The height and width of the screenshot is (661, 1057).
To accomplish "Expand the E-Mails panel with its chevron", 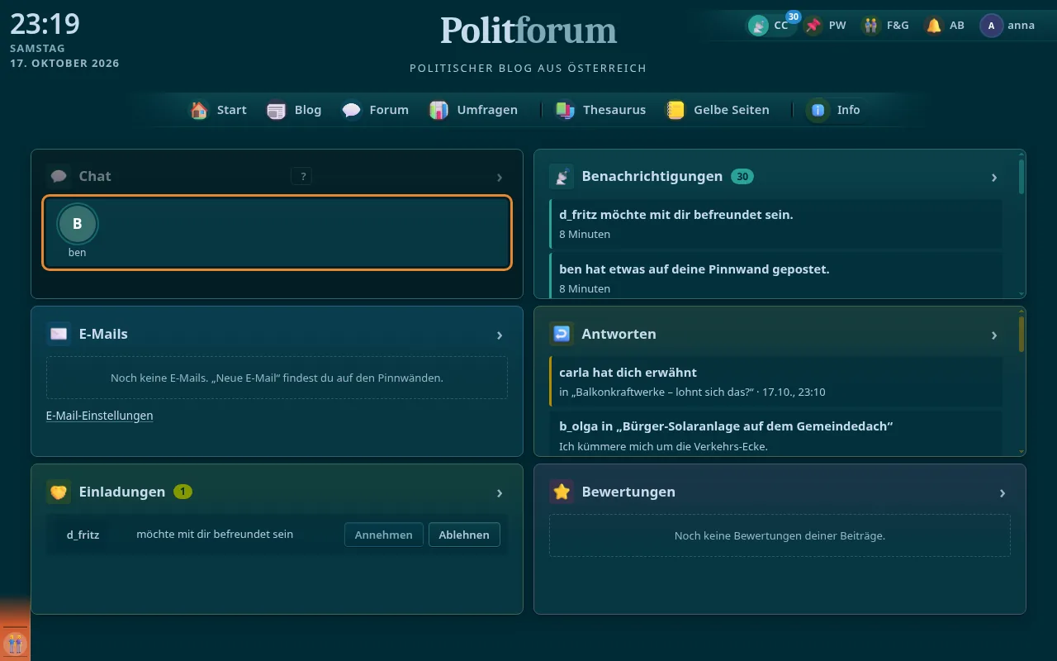I will [x=500, y=335].
